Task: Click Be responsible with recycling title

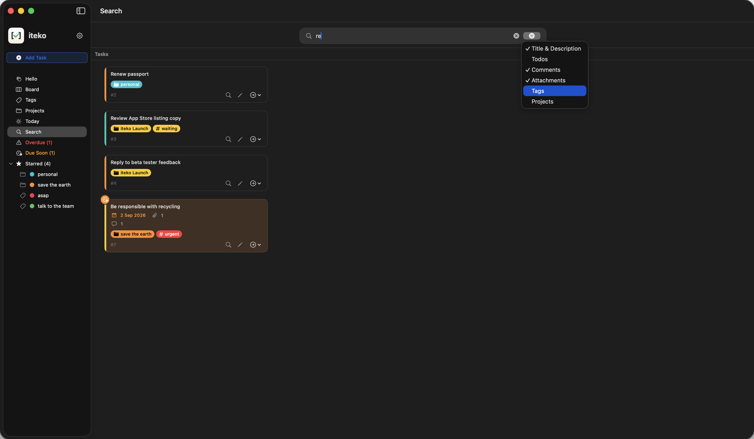Action: tap(145, 207)
